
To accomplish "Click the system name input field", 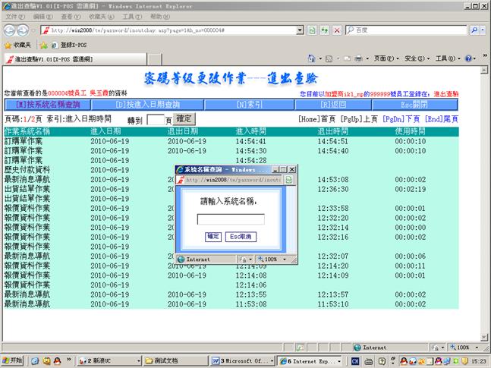I will pos(231,219).
